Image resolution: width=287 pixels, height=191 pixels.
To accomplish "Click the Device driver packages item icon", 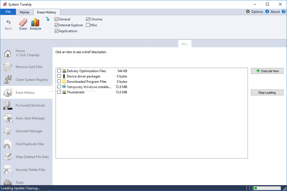I will point(64,76).
